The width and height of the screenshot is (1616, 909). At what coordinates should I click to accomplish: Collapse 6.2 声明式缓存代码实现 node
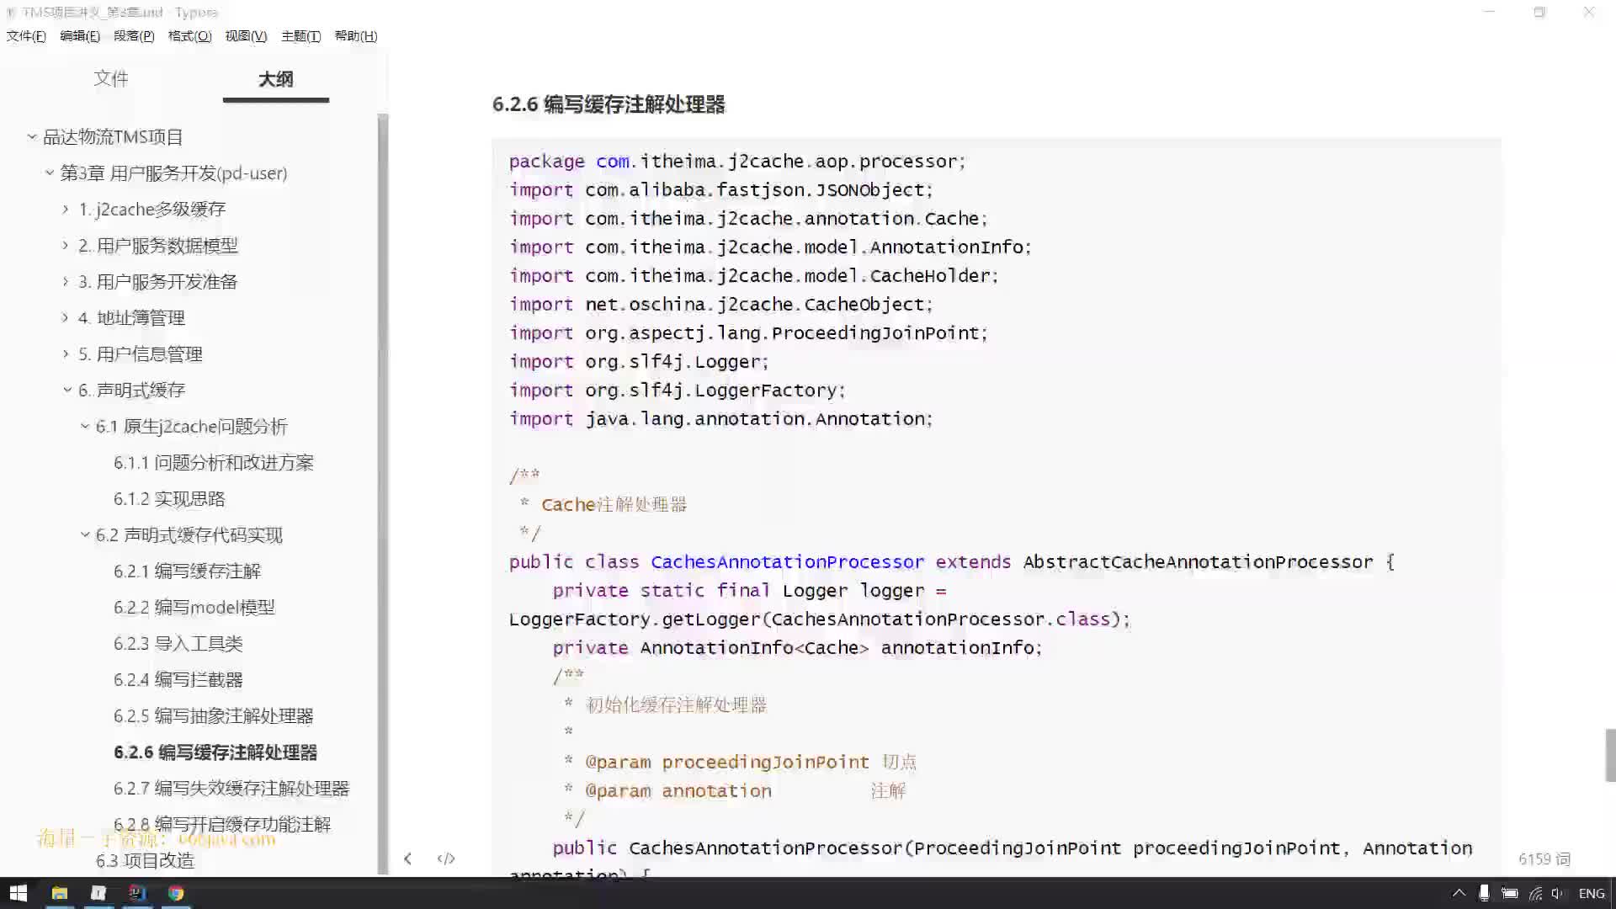(x=85, y=534)
